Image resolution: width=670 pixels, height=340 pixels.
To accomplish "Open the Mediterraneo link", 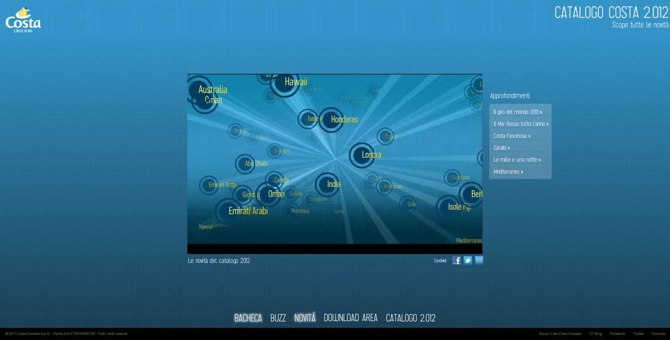I will pos(508,172).
